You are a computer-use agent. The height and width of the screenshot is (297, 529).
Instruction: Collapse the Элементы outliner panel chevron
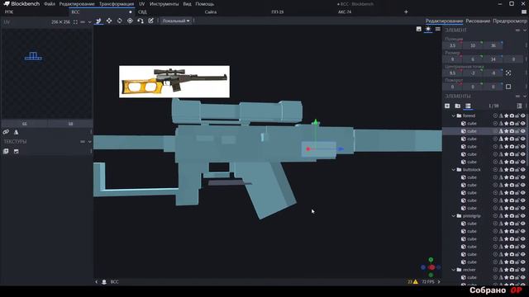coord(525,96)
